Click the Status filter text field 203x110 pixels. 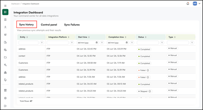point(148,43)
